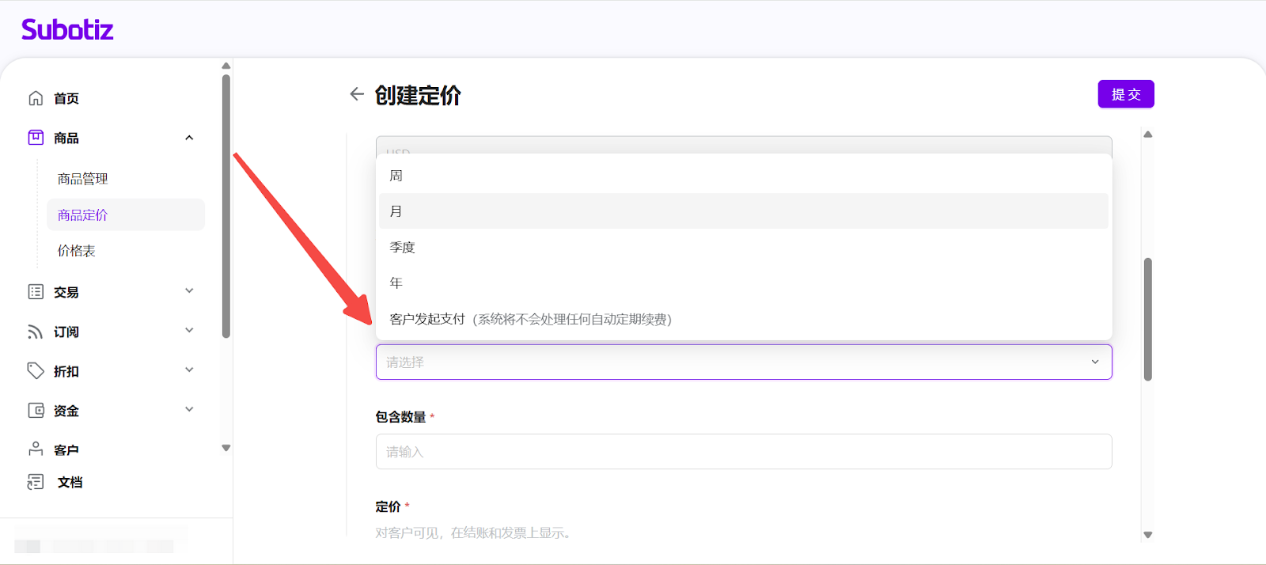This screenshot has height=565, width=1266.
Task: Click the 订阅 feed icon
Action: click(36, 332)
